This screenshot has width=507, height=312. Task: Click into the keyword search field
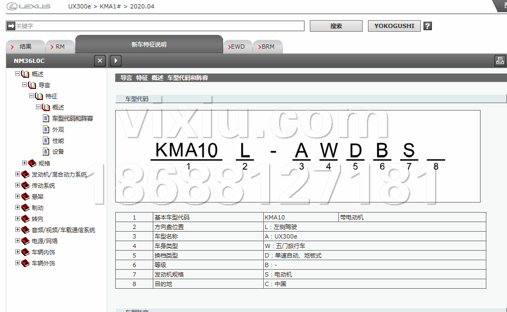click(159, 26)
